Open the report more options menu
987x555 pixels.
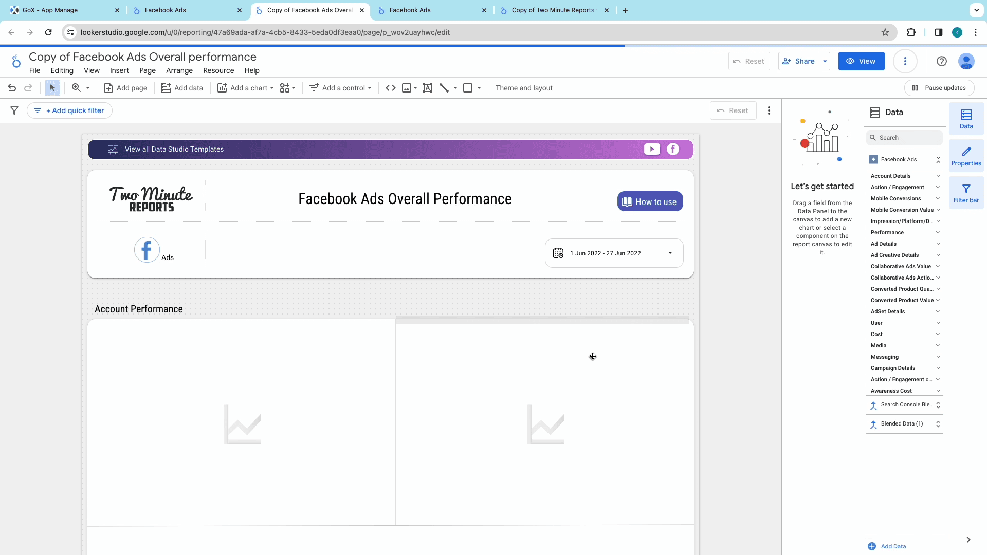(x=905, y=61)
